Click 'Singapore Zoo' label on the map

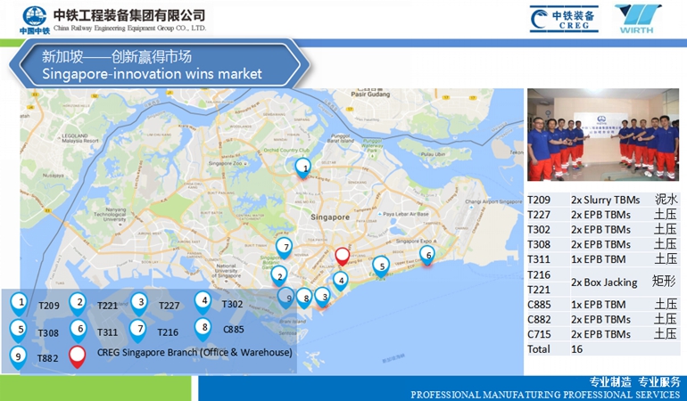tap(225, 163)
